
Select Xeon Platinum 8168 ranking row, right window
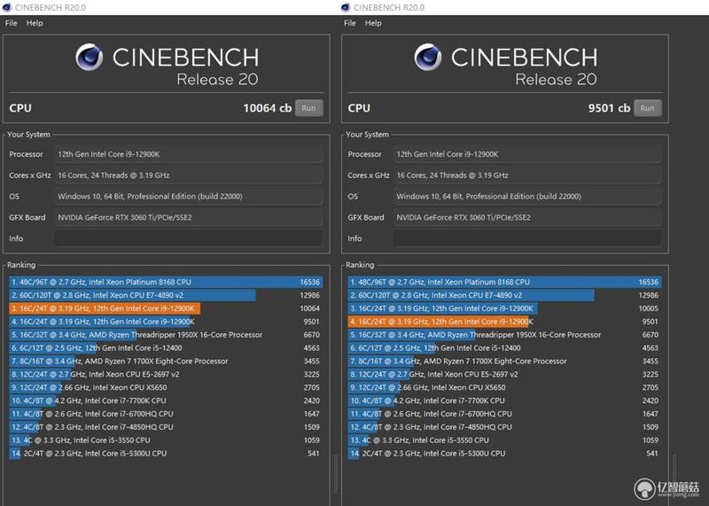[x=504, y=282]
